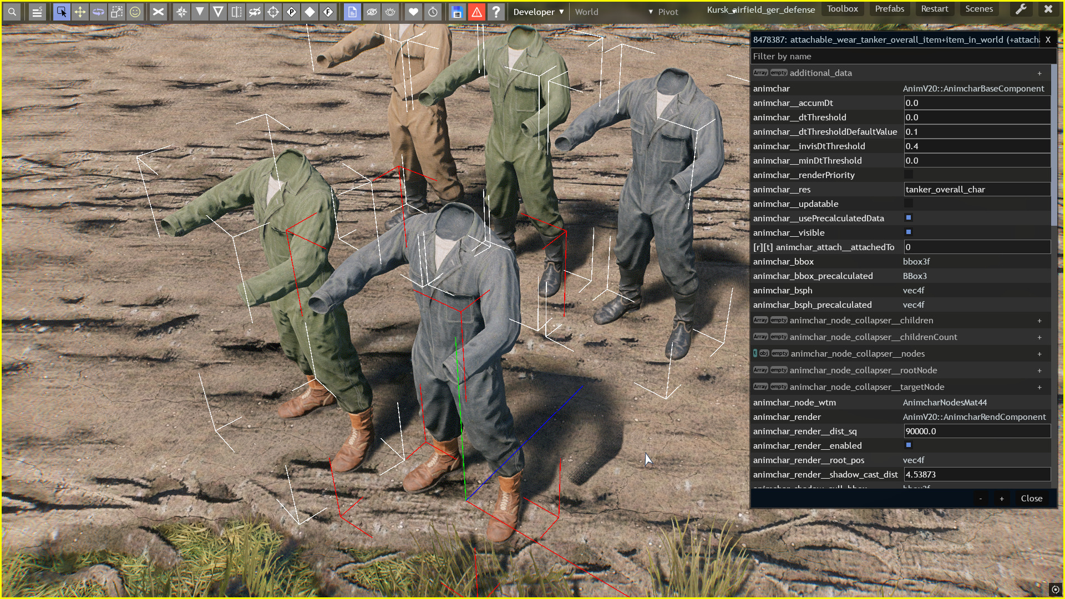Open the Prefabs menu
This screenshot has width=1065, height=599.
point(889,9)
